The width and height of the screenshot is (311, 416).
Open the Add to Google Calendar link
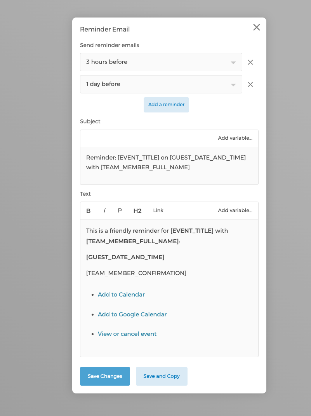coord(132,314)
